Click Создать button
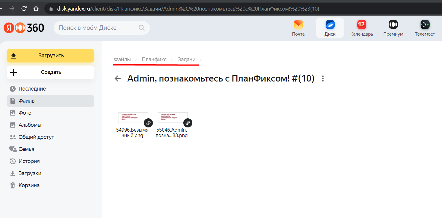442x218 pixels. click(x=50, y=72)
